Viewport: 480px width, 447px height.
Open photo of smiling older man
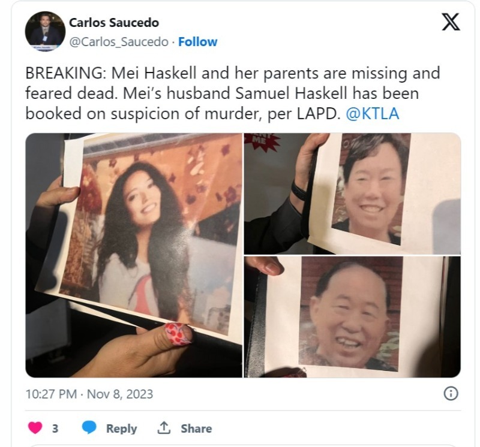352,317
